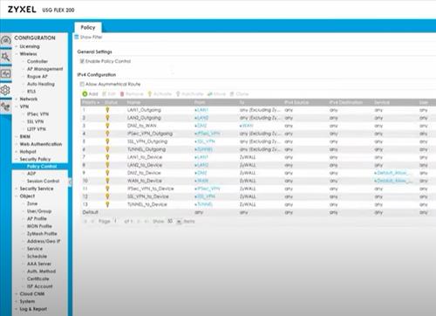The width and height of the screenshot is (436, 316).
Task: Click the LAN1 zone link in row 1
Action: coord(201,110)
